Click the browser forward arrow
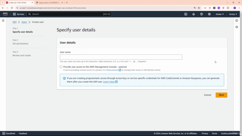The width and height of the screenshot is (242, 136). 7,8
